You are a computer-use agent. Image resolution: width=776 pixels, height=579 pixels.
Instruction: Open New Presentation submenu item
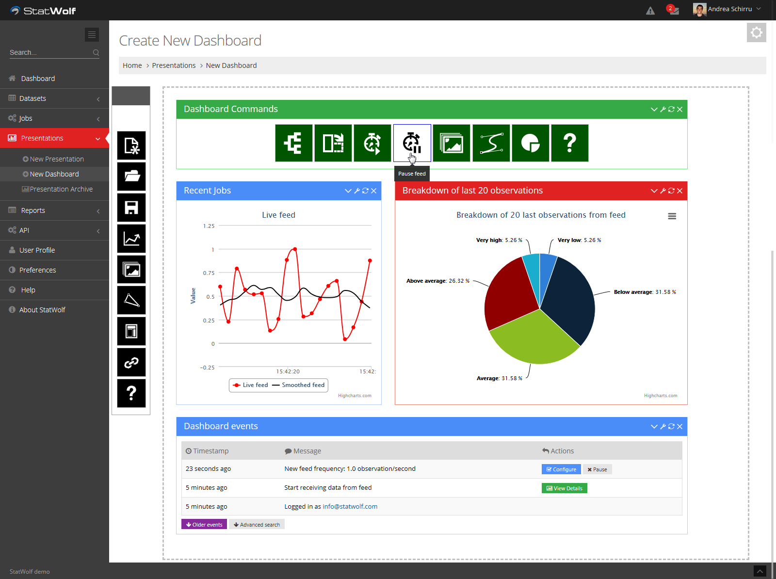[x=54, y=159]
